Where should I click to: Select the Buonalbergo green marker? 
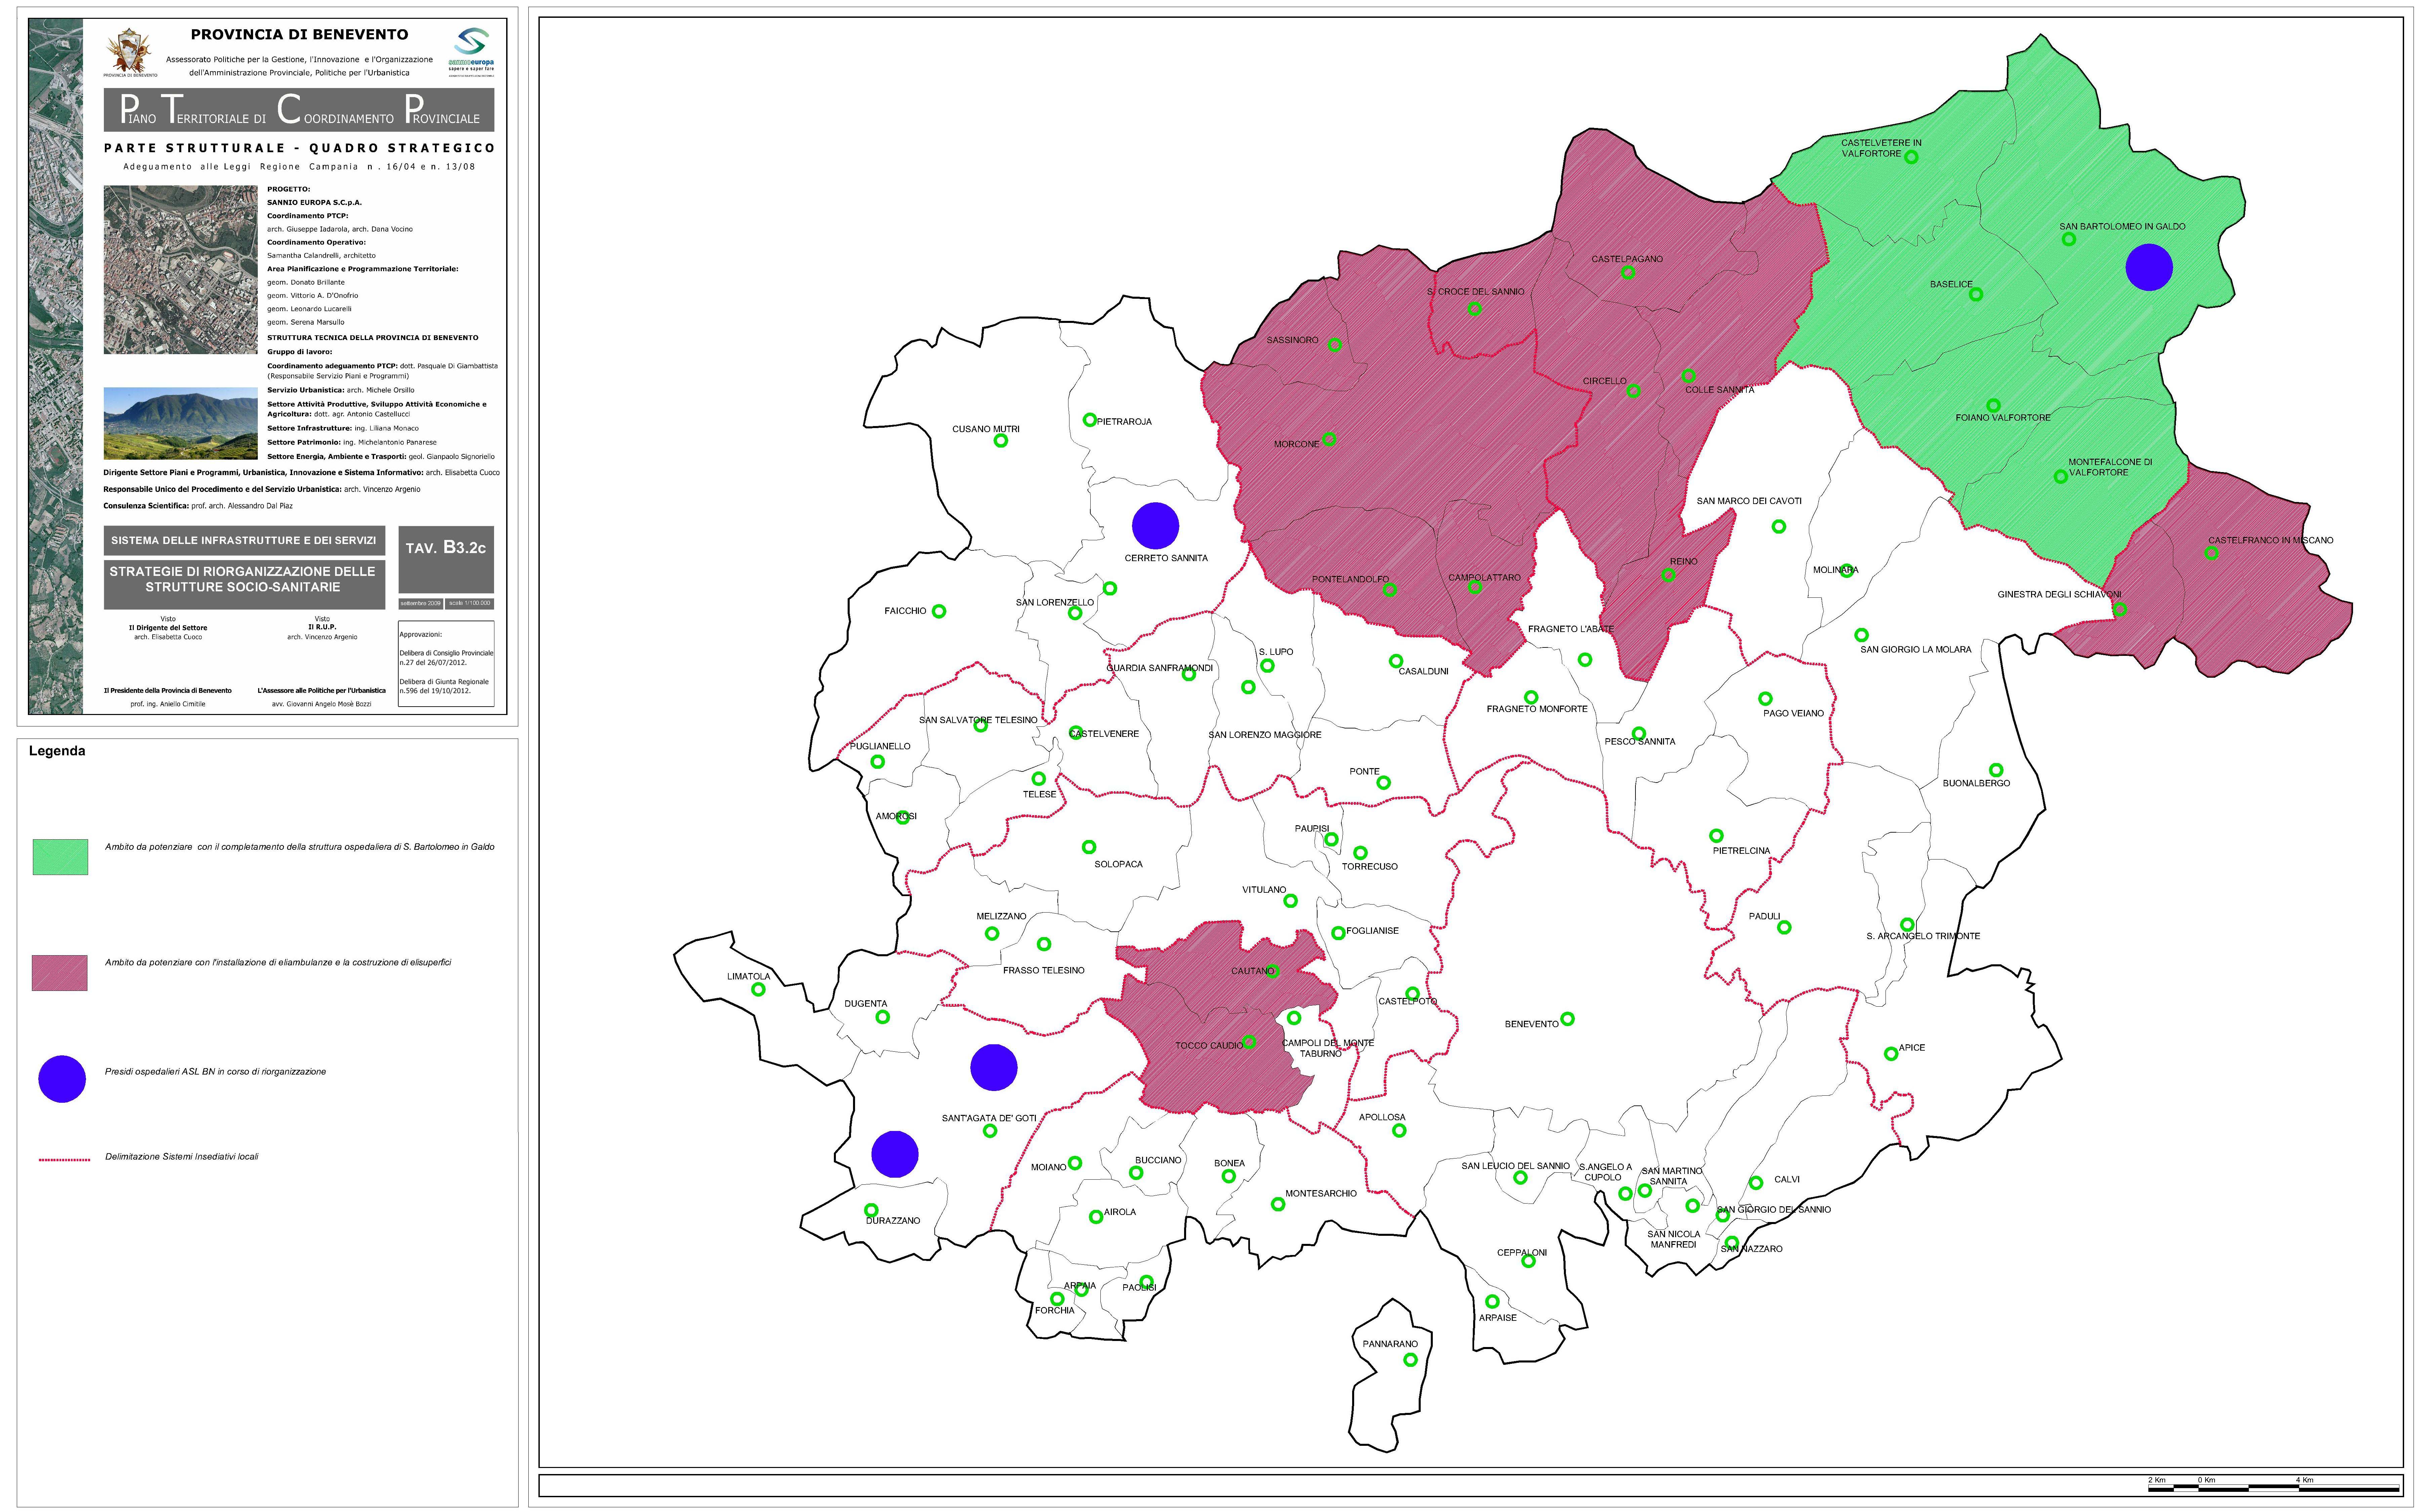[1996, 770]
